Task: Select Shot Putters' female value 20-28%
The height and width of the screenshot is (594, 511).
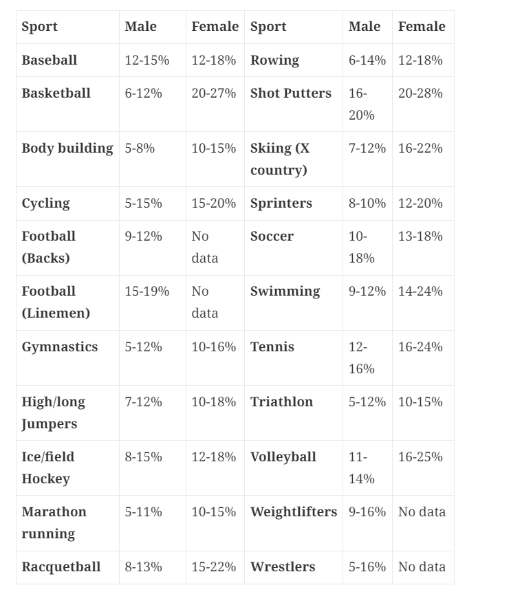Action: tap(420, 93)
